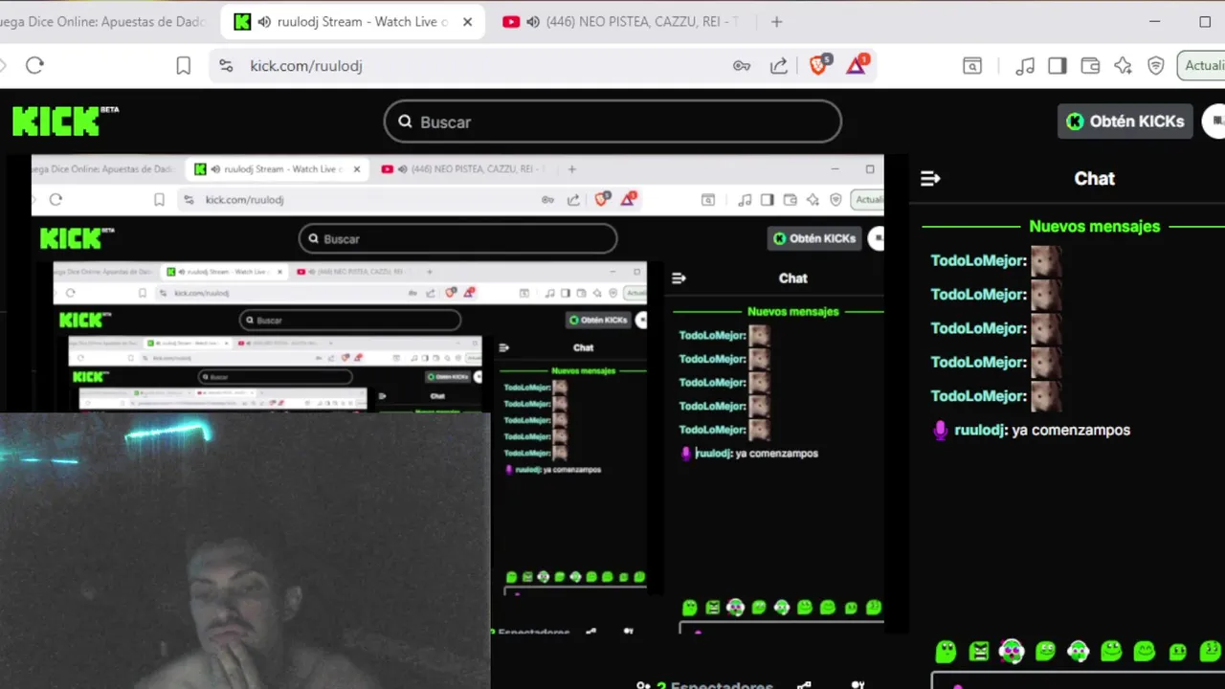1225x689 pixels.
Task: Open the saved passwords key icon
Action: coord(742,65)
